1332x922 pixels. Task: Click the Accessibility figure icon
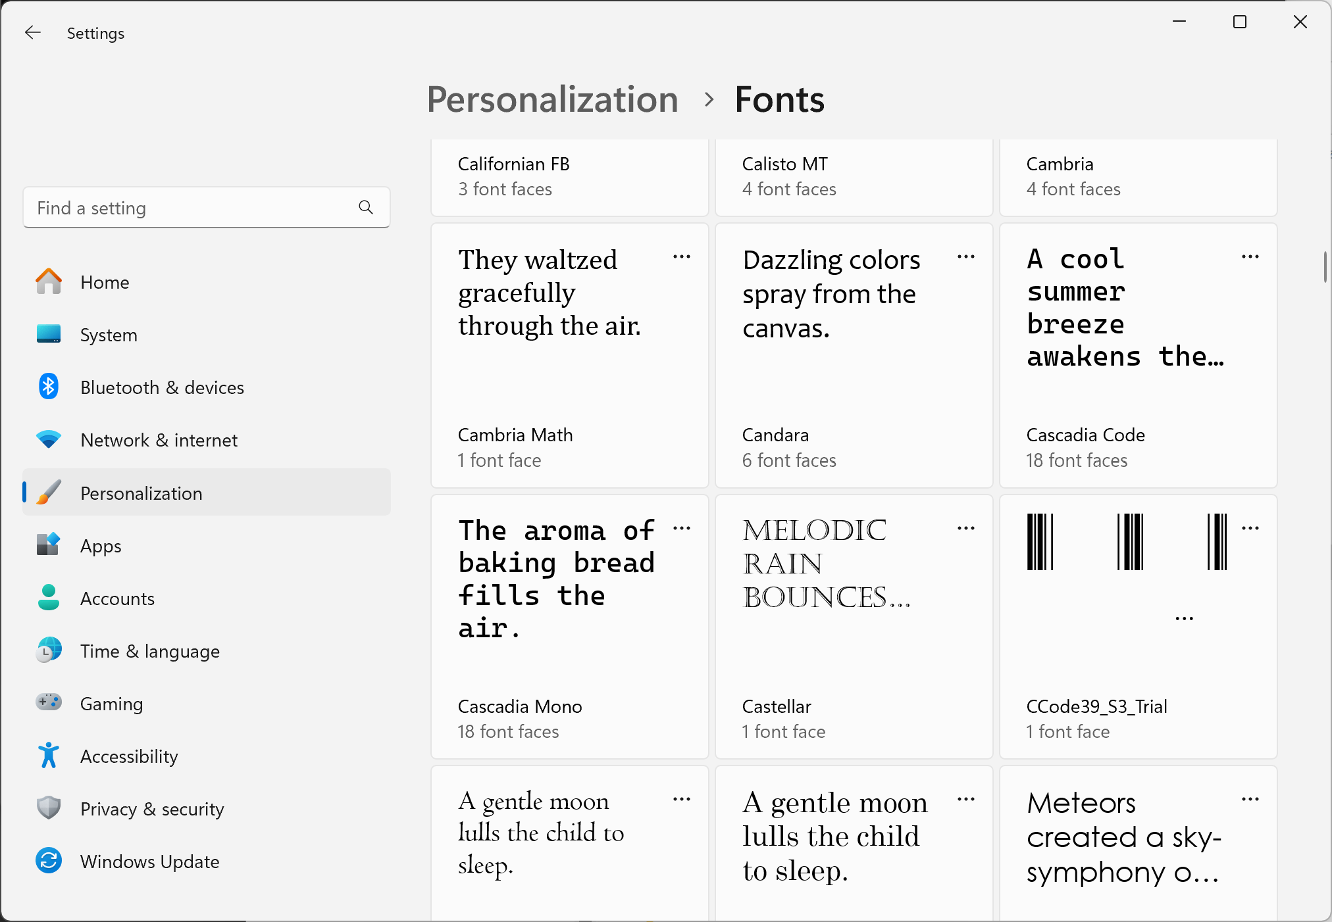[x=49, y=756]
